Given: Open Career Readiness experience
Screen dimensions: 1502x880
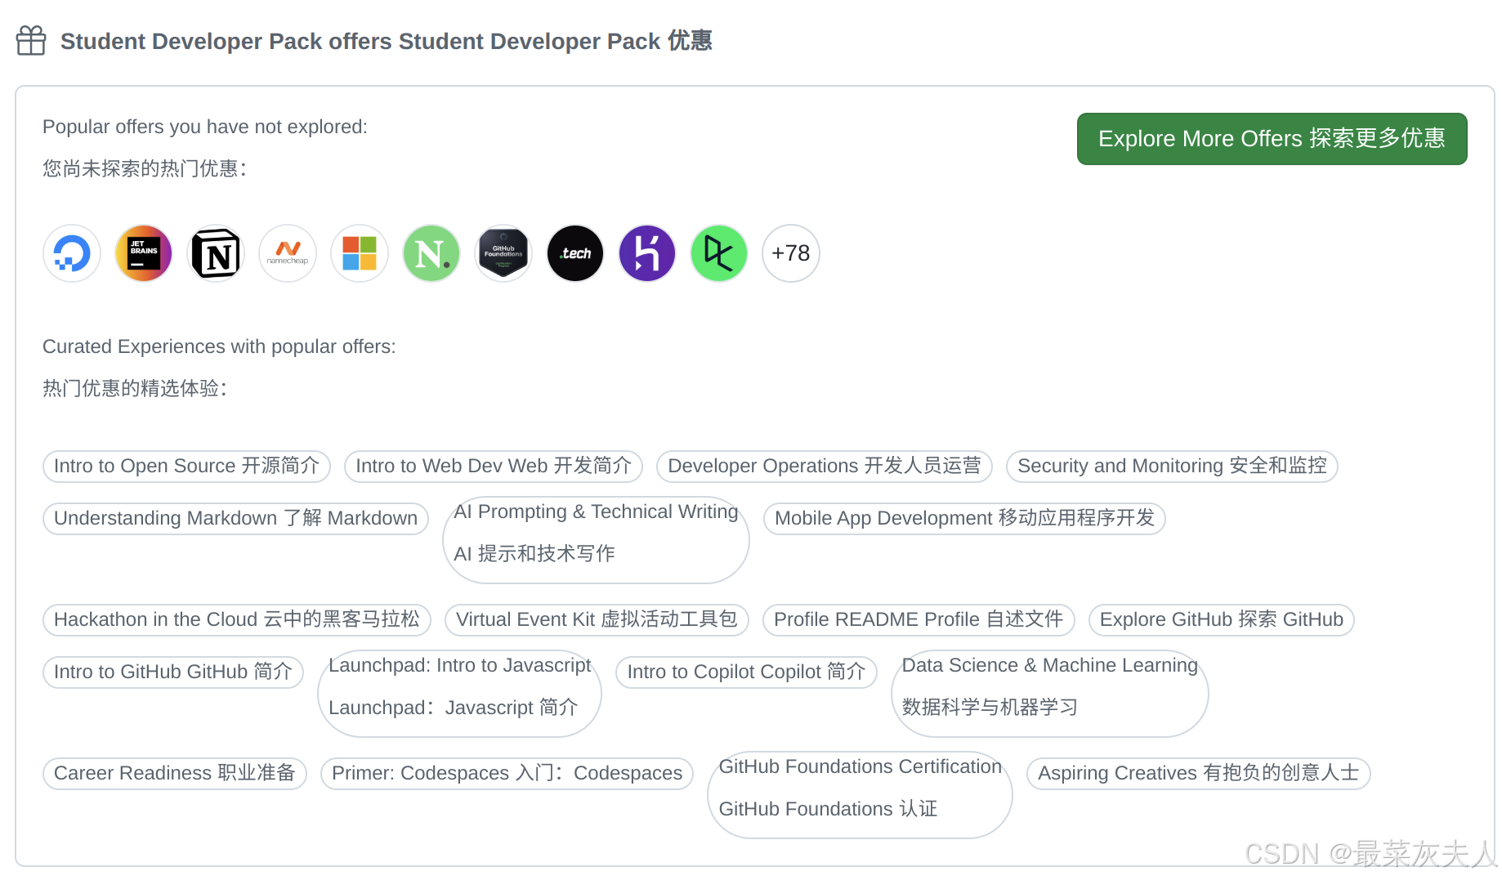Looking at the screenshot, I should pyautogui.click(x=175, y=774).
